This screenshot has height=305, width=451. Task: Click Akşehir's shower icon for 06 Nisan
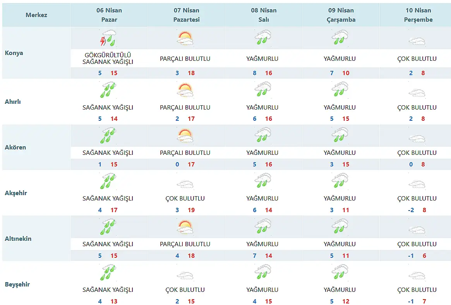tap(108, 181)
